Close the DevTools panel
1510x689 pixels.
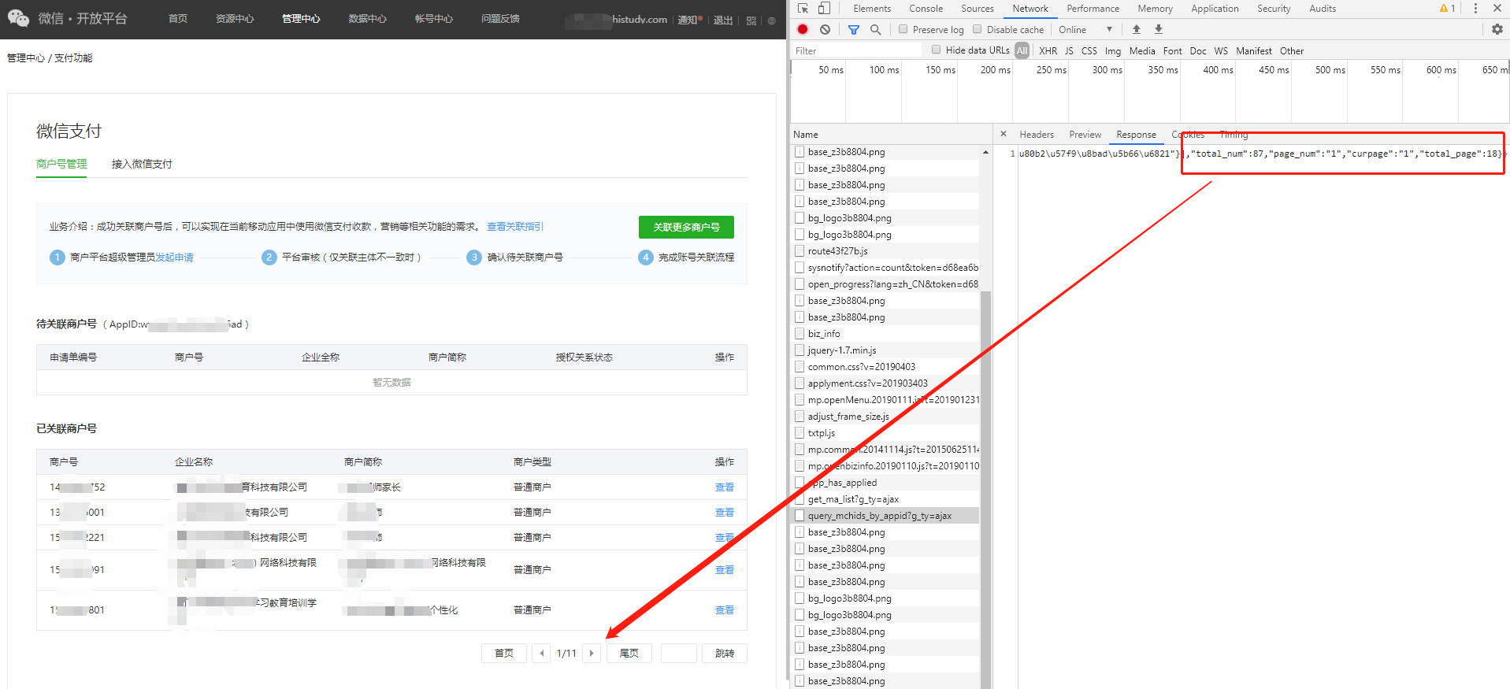[x=1497, y=9]
